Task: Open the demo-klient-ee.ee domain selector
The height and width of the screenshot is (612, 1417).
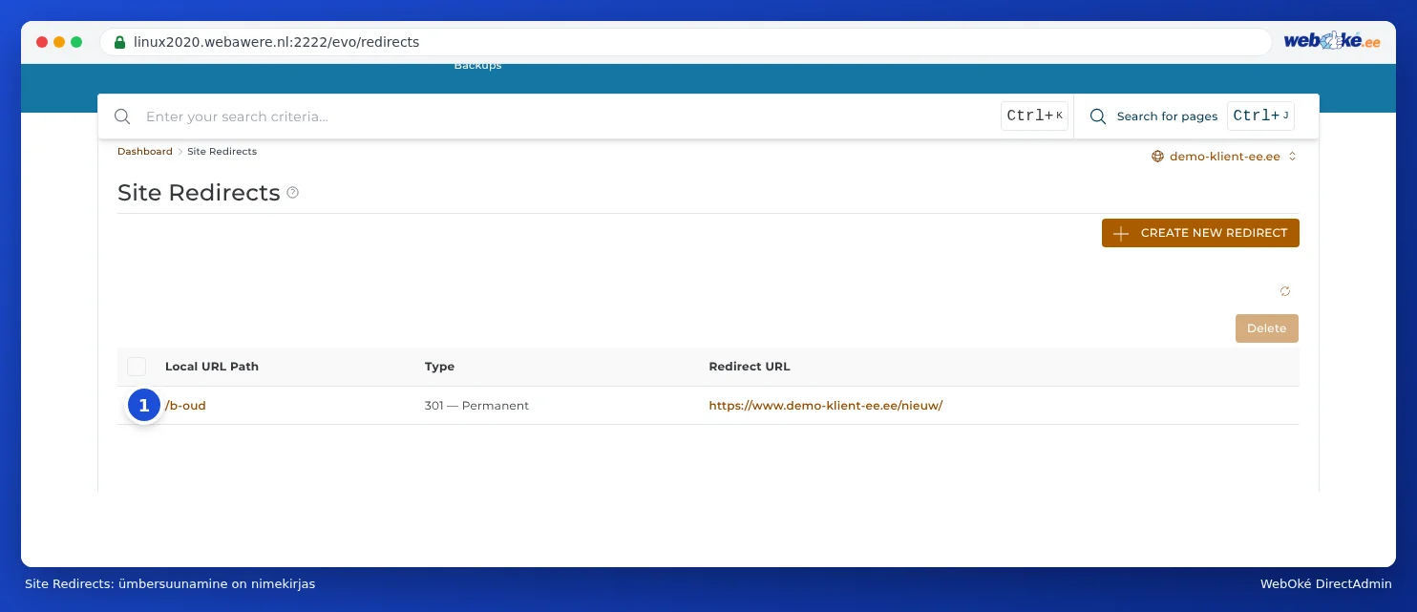Action: pos(1224,157)
